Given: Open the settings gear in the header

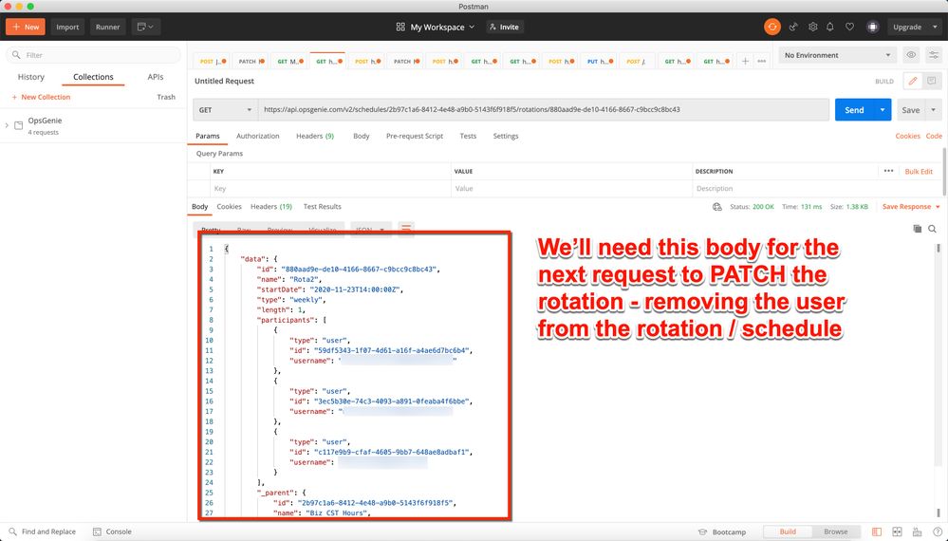Looking at the screenshot, I should click(x=812, y=27).
